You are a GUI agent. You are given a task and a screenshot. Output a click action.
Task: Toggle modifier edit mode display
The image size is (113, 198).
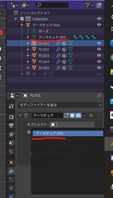[66, 115]
